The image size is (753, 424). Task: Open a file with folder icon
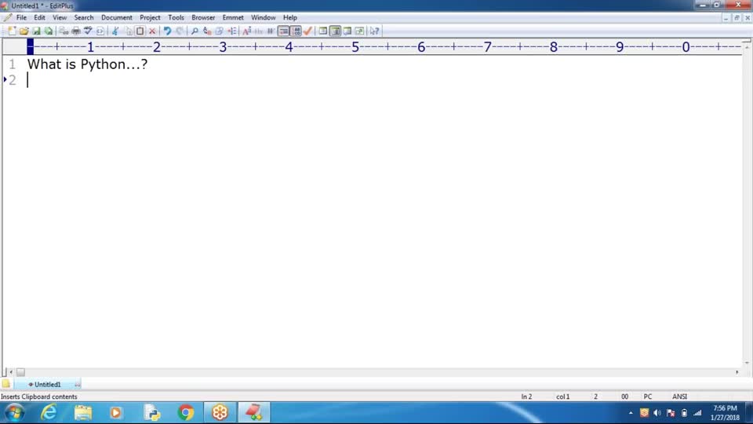coord(24,31)
